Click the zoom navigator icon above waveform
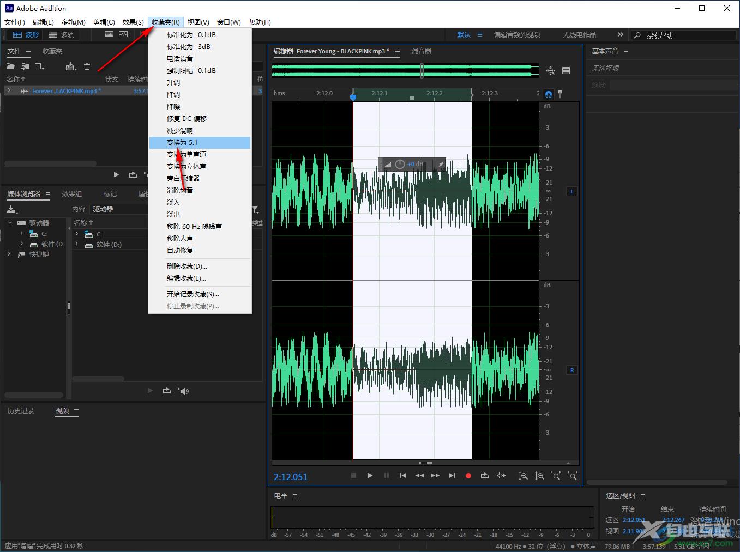 [x=550, y=70]
